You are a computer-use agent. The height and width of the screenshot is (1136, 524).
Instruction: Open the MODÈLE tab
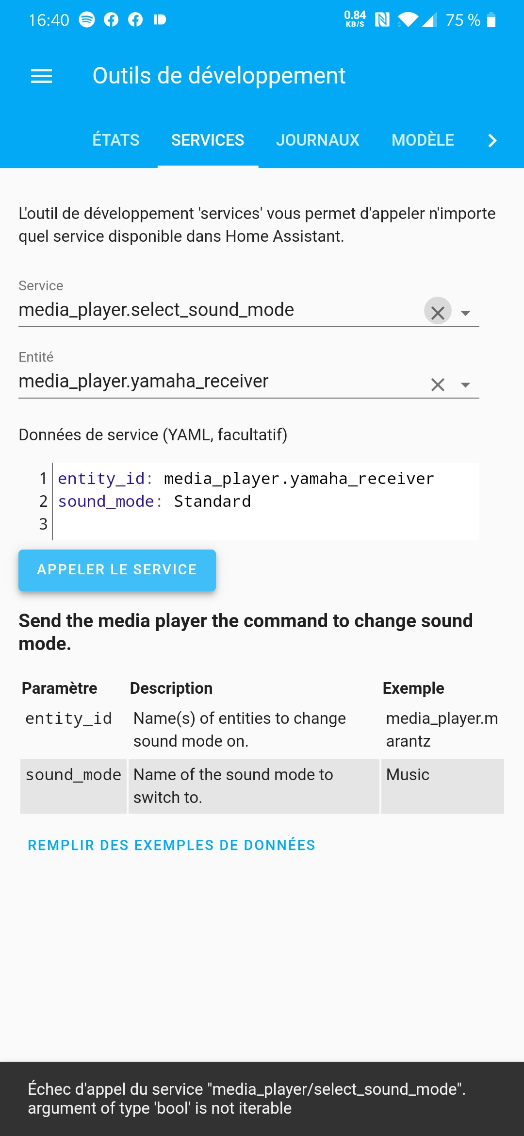(x=423, y=140)
